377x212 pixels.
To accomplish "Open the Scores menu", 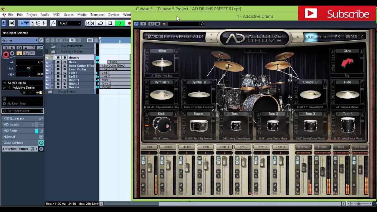I will pyautogui.click(x=69, y=15).
